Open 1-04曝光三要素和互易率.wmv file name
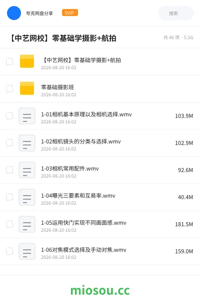This screenshot has height=301, width=200. (x=78, y=196)
